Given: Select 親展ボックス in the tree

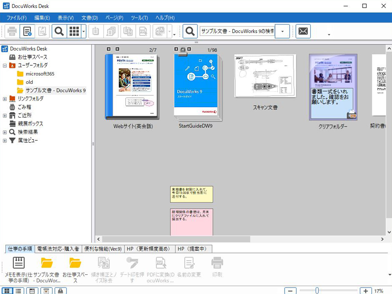Looking at the screenshot, I should 30,124.
